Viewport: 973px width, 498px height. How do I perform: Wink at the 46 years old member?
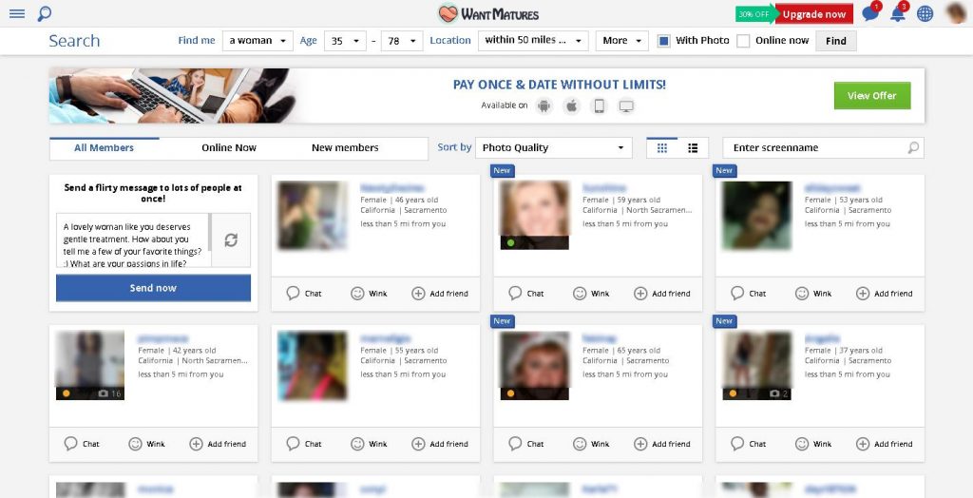(369, 293)
